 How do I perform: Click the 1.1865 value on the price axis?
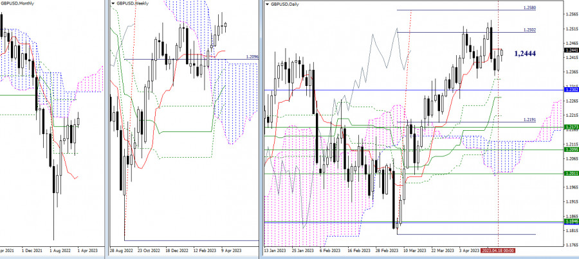coord(572,216)
